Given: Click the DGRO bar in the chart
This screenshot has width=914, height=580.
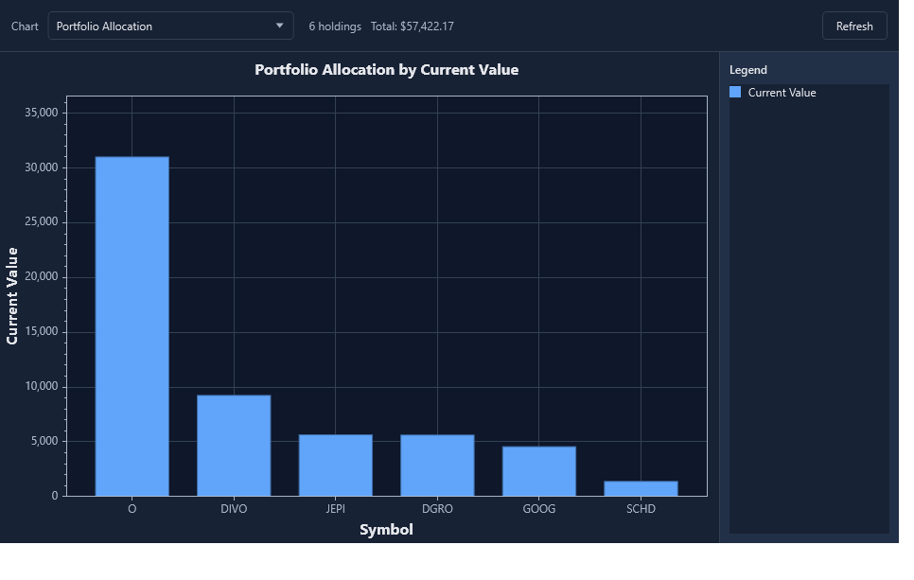Looking at the screenshot, I should coord(437,466).
